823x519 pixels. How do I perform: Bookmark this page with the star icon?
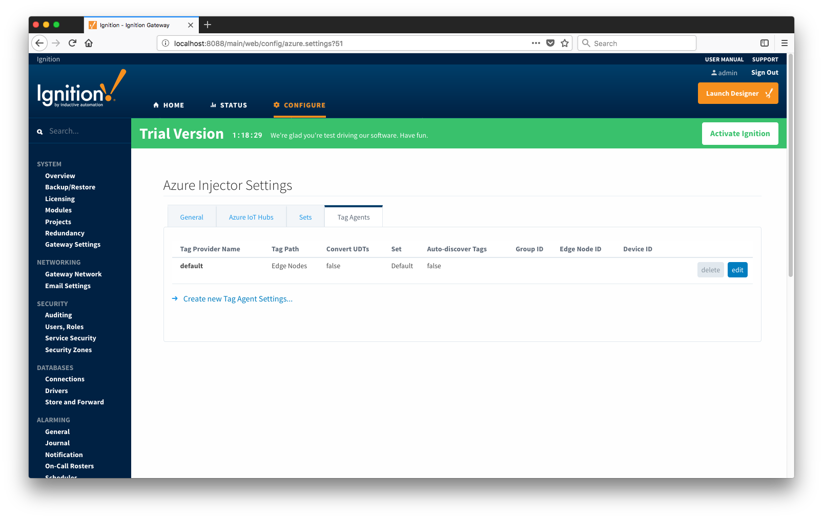[565, 43]
